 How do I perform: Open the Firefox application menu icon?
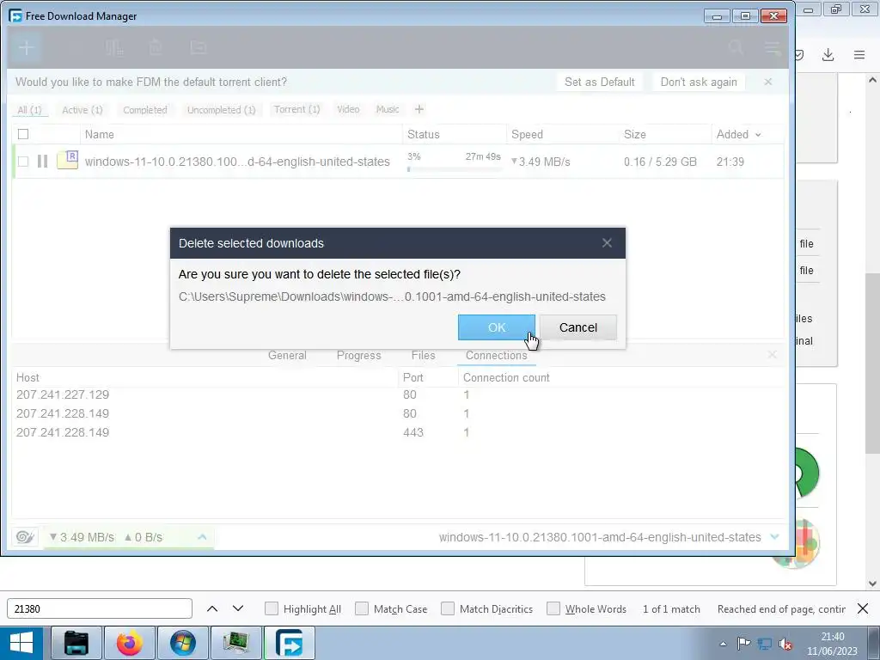point(859,55)
